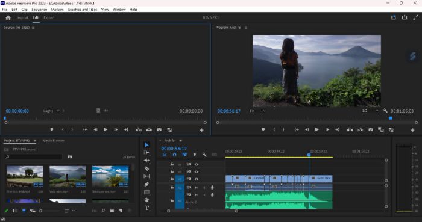
Task: Toggle Snap in Timeline magnet icon
Action: tap(174, 155)
